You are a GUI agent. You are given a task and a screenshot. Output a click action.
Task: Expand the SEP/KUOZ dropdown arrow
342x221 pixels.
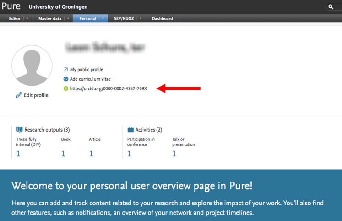(x=141, y=19)
